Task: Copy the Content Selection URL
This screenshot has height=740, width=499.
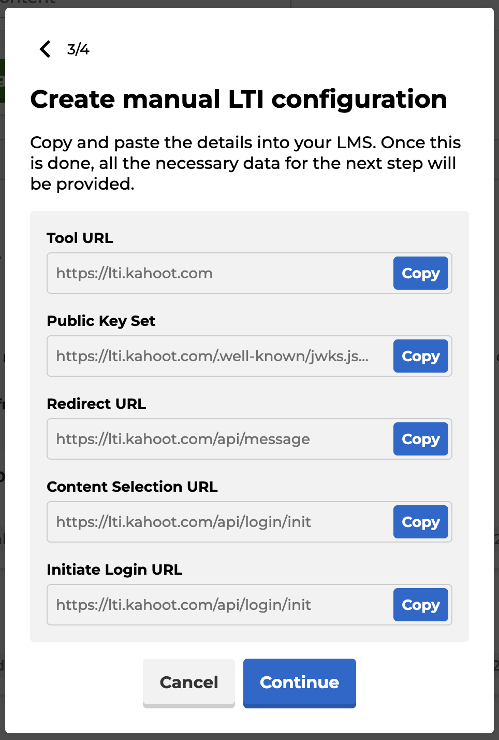Action: click(x=420, y=522)
